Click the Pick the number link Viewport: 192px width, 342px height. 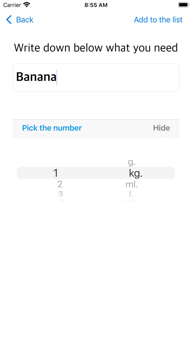click(x=52, y=128)
